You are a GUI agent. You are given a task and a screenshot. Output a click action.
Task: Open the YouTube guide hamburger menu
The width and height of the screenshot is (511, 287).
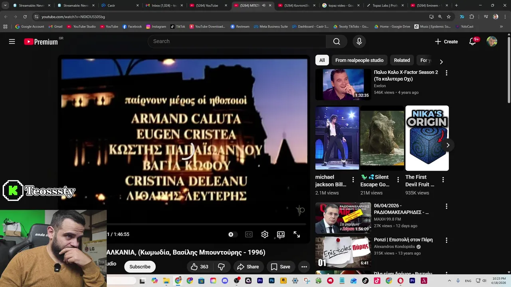point(12,41)
